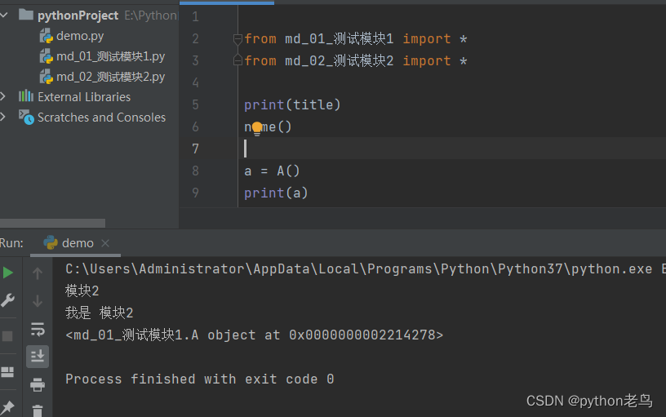Viewport: 666px width, 417px height.
Task: Select md_02_测试模块2.py file
Action: pos(110,77)
